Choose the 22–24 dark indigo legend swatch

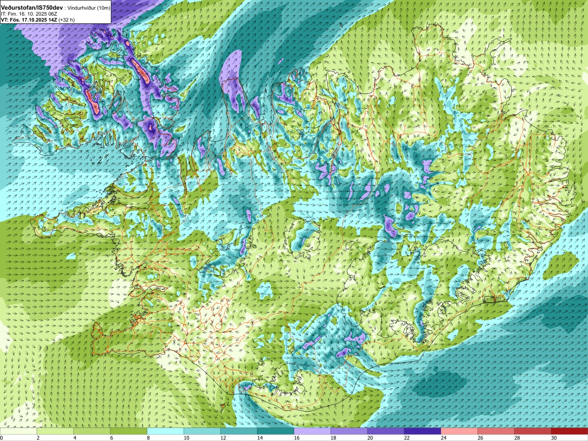pos(423,431)
